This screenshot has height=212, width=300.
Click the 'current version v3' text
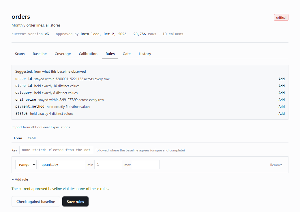[x=30, y=34]
